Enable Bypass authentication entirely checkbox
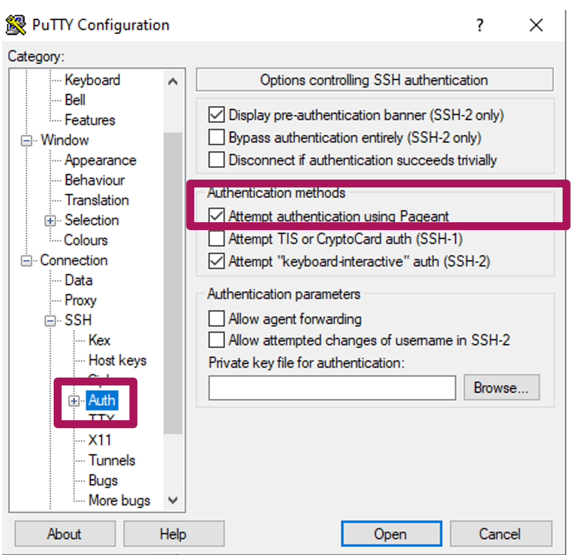571x555 pixels. point(216,137)
